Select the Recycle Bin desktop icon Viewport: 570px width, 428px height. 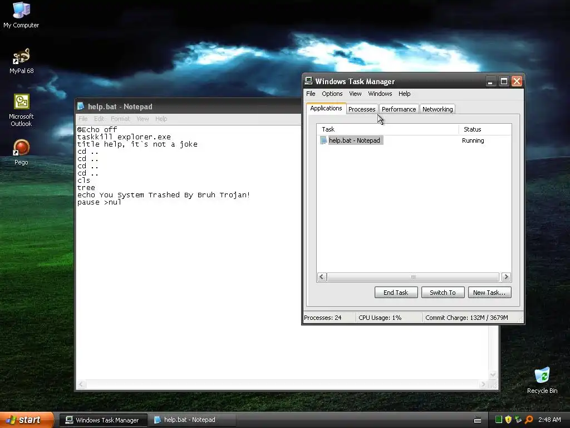coord(542,380)
